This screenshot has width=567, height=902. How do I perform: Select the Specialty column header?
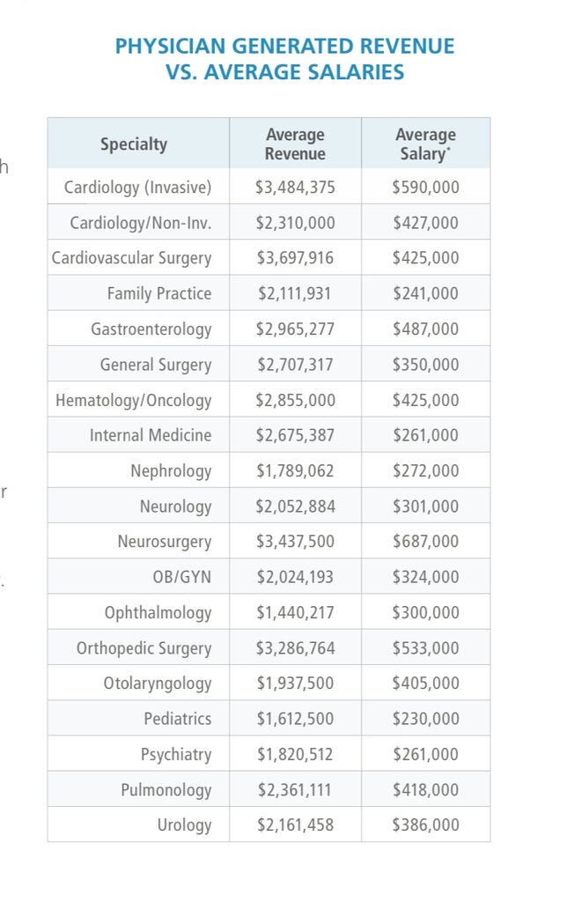pyautogui.click(x=134, y=144)
